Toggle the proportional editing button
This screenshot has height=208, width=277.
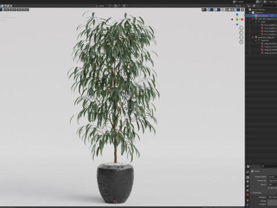[124, 6]
